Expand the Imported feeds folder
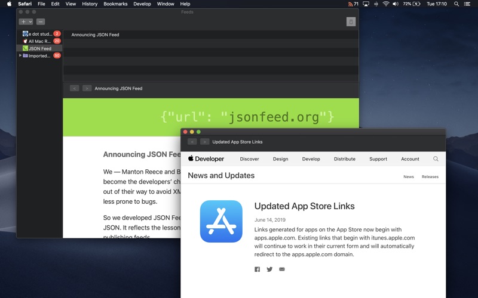 point(20,55)
